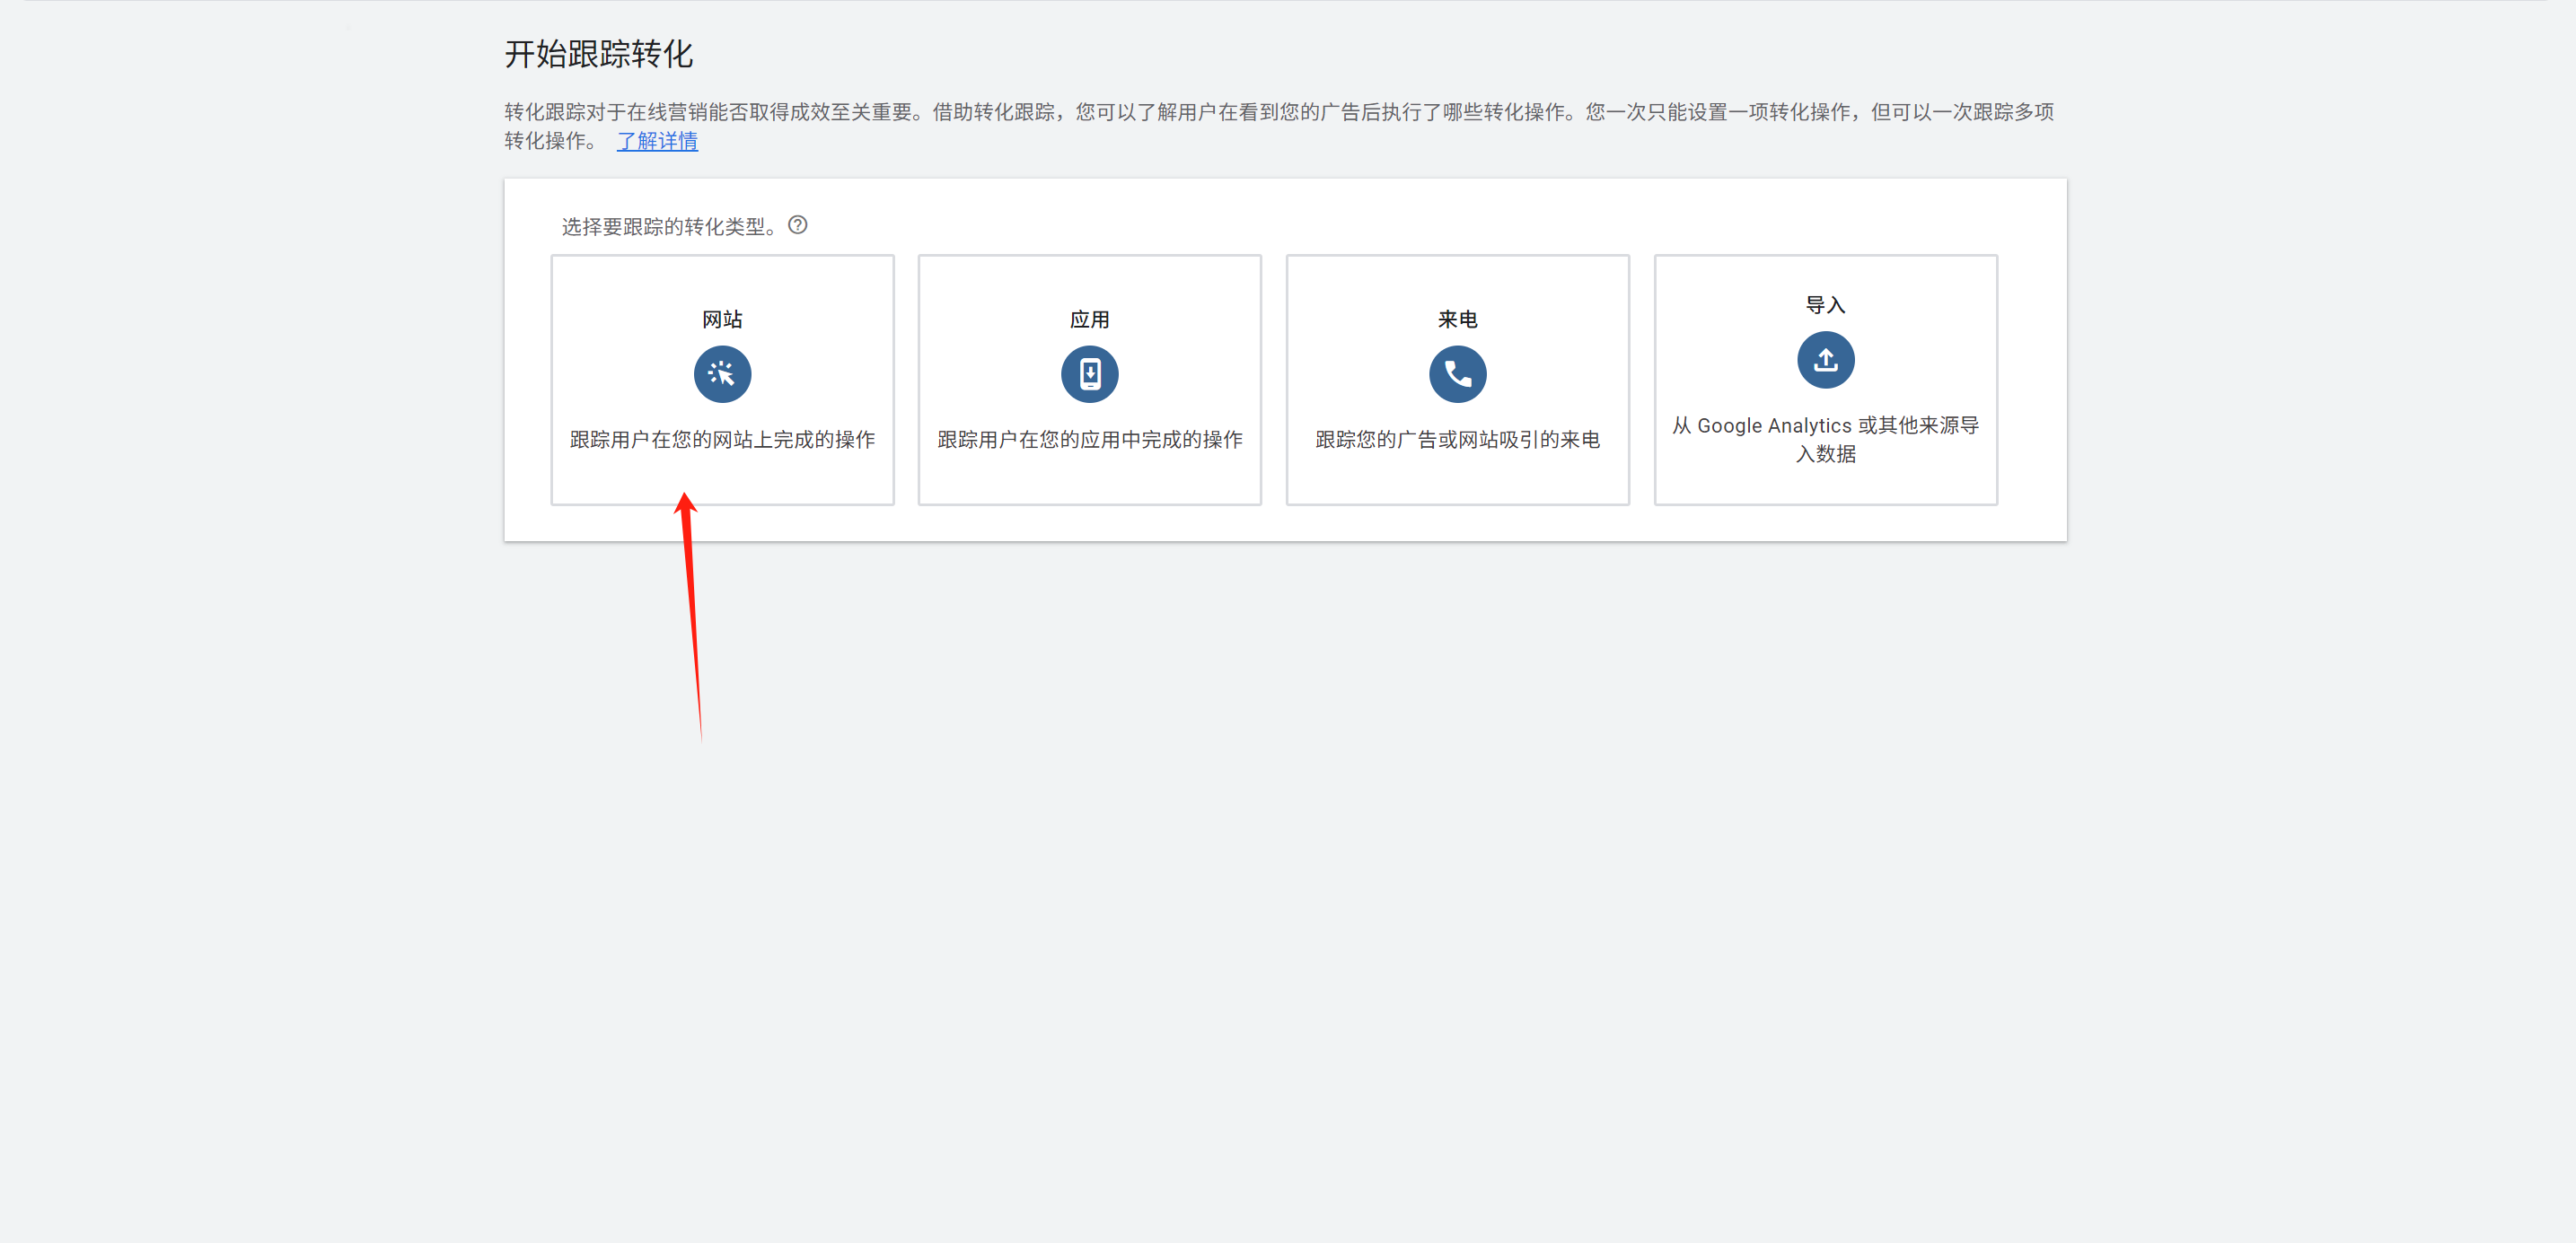Click the 开始跟踪转化 page heading
The image size is (2576, 1243).
tap(598, 54)
